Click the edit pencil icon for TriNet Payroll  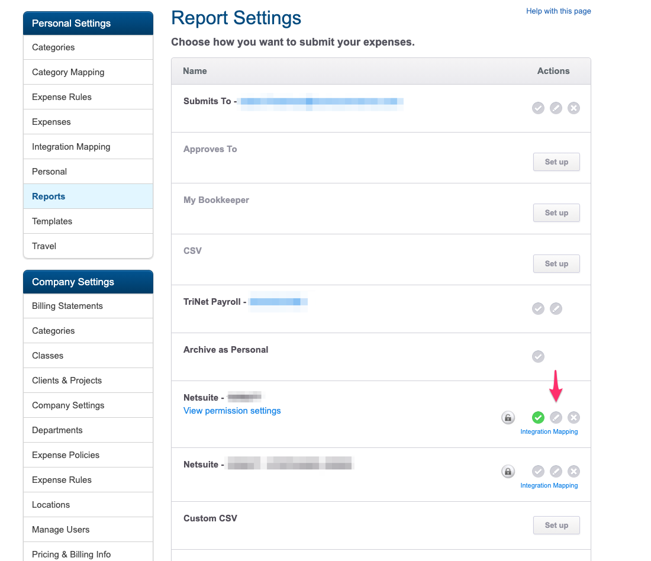click(556, 309)
